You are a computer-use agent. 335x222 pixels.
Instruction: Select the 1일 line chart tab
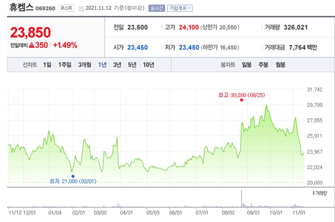[x=47, y=65]
